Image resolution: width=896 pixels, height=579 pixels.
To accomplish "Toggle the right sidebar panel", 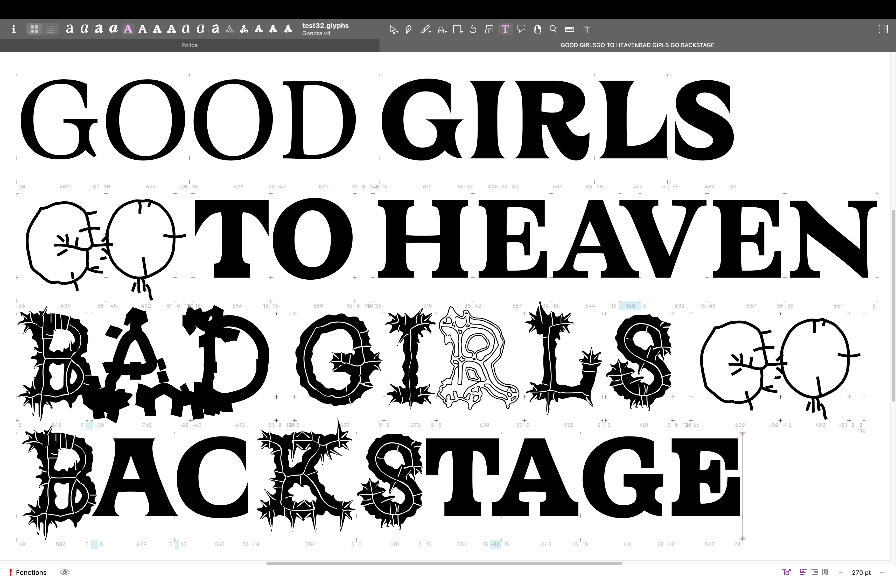I will (x=883, y=29).
